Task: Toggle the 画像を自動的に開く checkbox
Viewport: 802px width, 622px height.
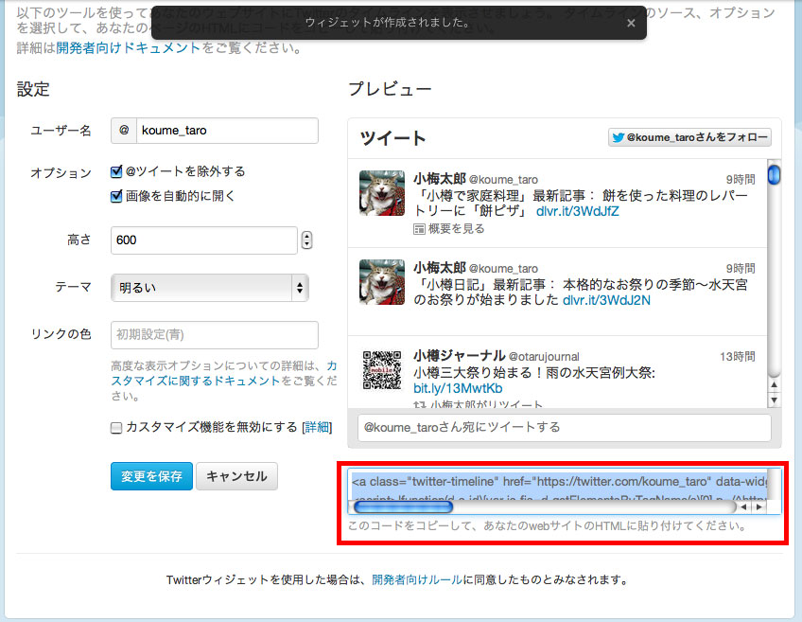Action: 117,196
